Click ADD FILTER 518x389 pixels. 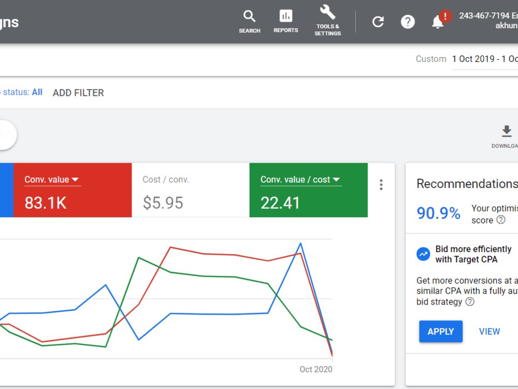pyautogui.click(x=78, y=93)
